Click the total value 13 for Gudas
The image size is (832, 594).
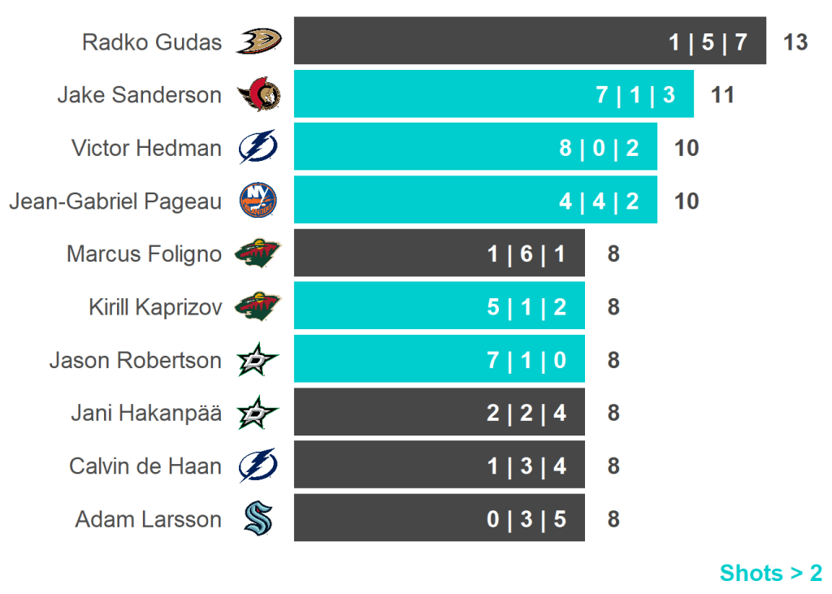[x=795, y=42]
